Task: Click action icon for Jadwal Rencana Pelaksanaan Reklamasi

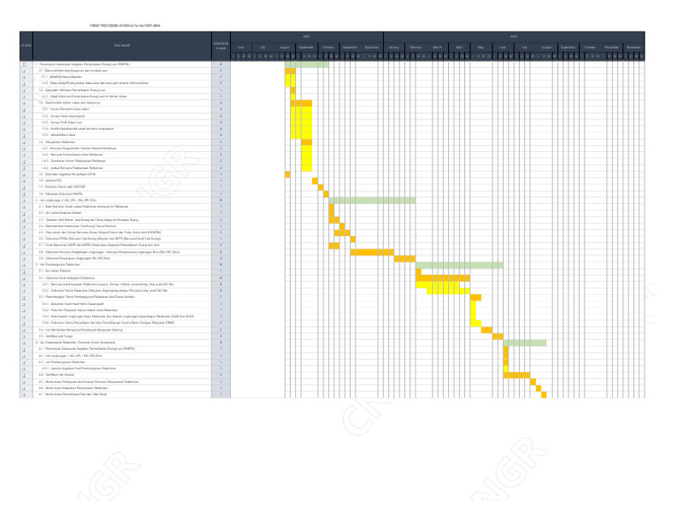Action: (24, 168)
